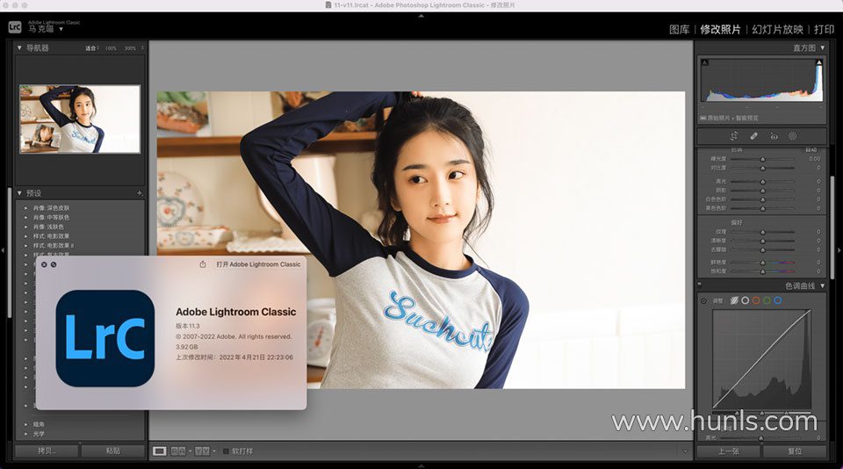Activate the Red Eye correction tool
Screen dimensions: 843x469
(774, 137)
